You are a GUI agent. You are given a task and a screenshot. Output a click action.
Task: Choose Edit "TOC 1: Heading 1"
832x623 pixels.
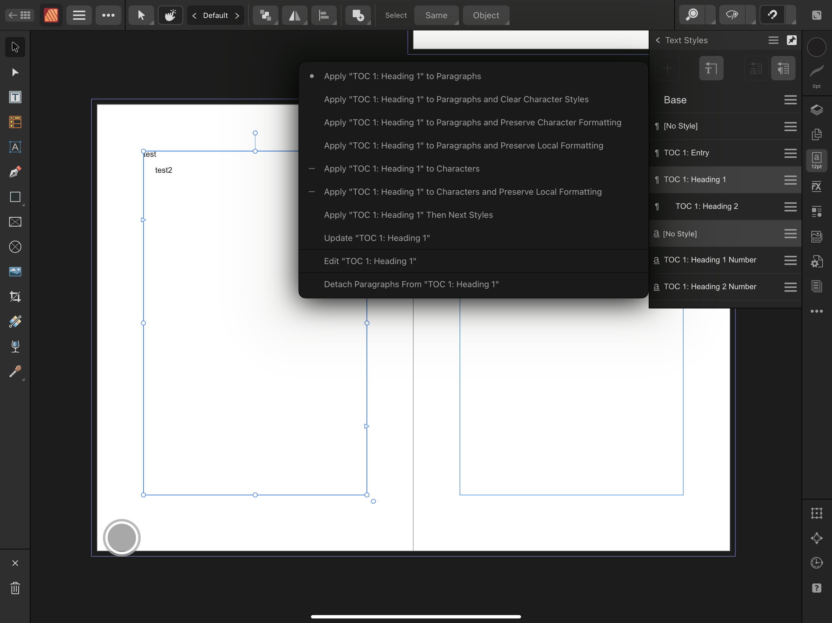pos(473,261)
